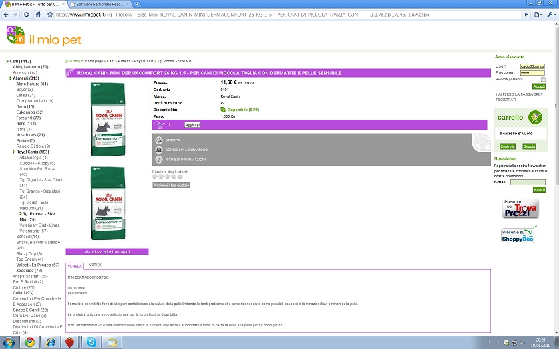This screenshot has height=349, width=559.
Task: Click the Controlla cart button
Action: click(x=507, y=146)
